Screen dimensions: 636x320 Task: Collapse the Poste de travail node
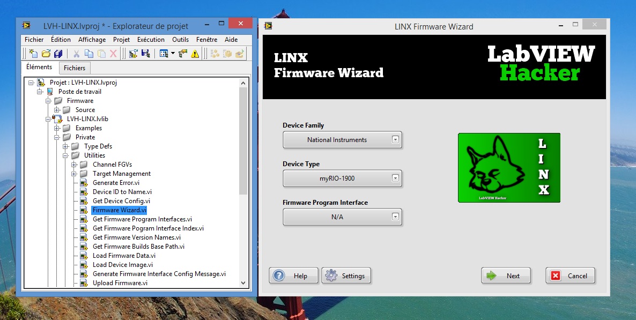coord(40,92)
